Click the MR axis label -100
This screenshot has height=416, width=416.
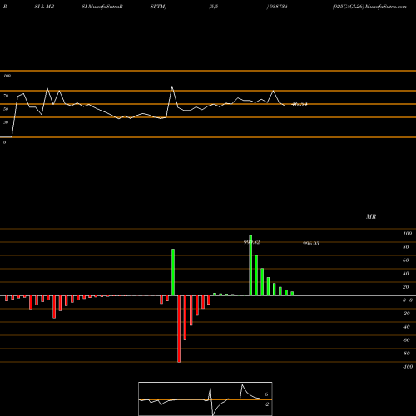point(408,367)
